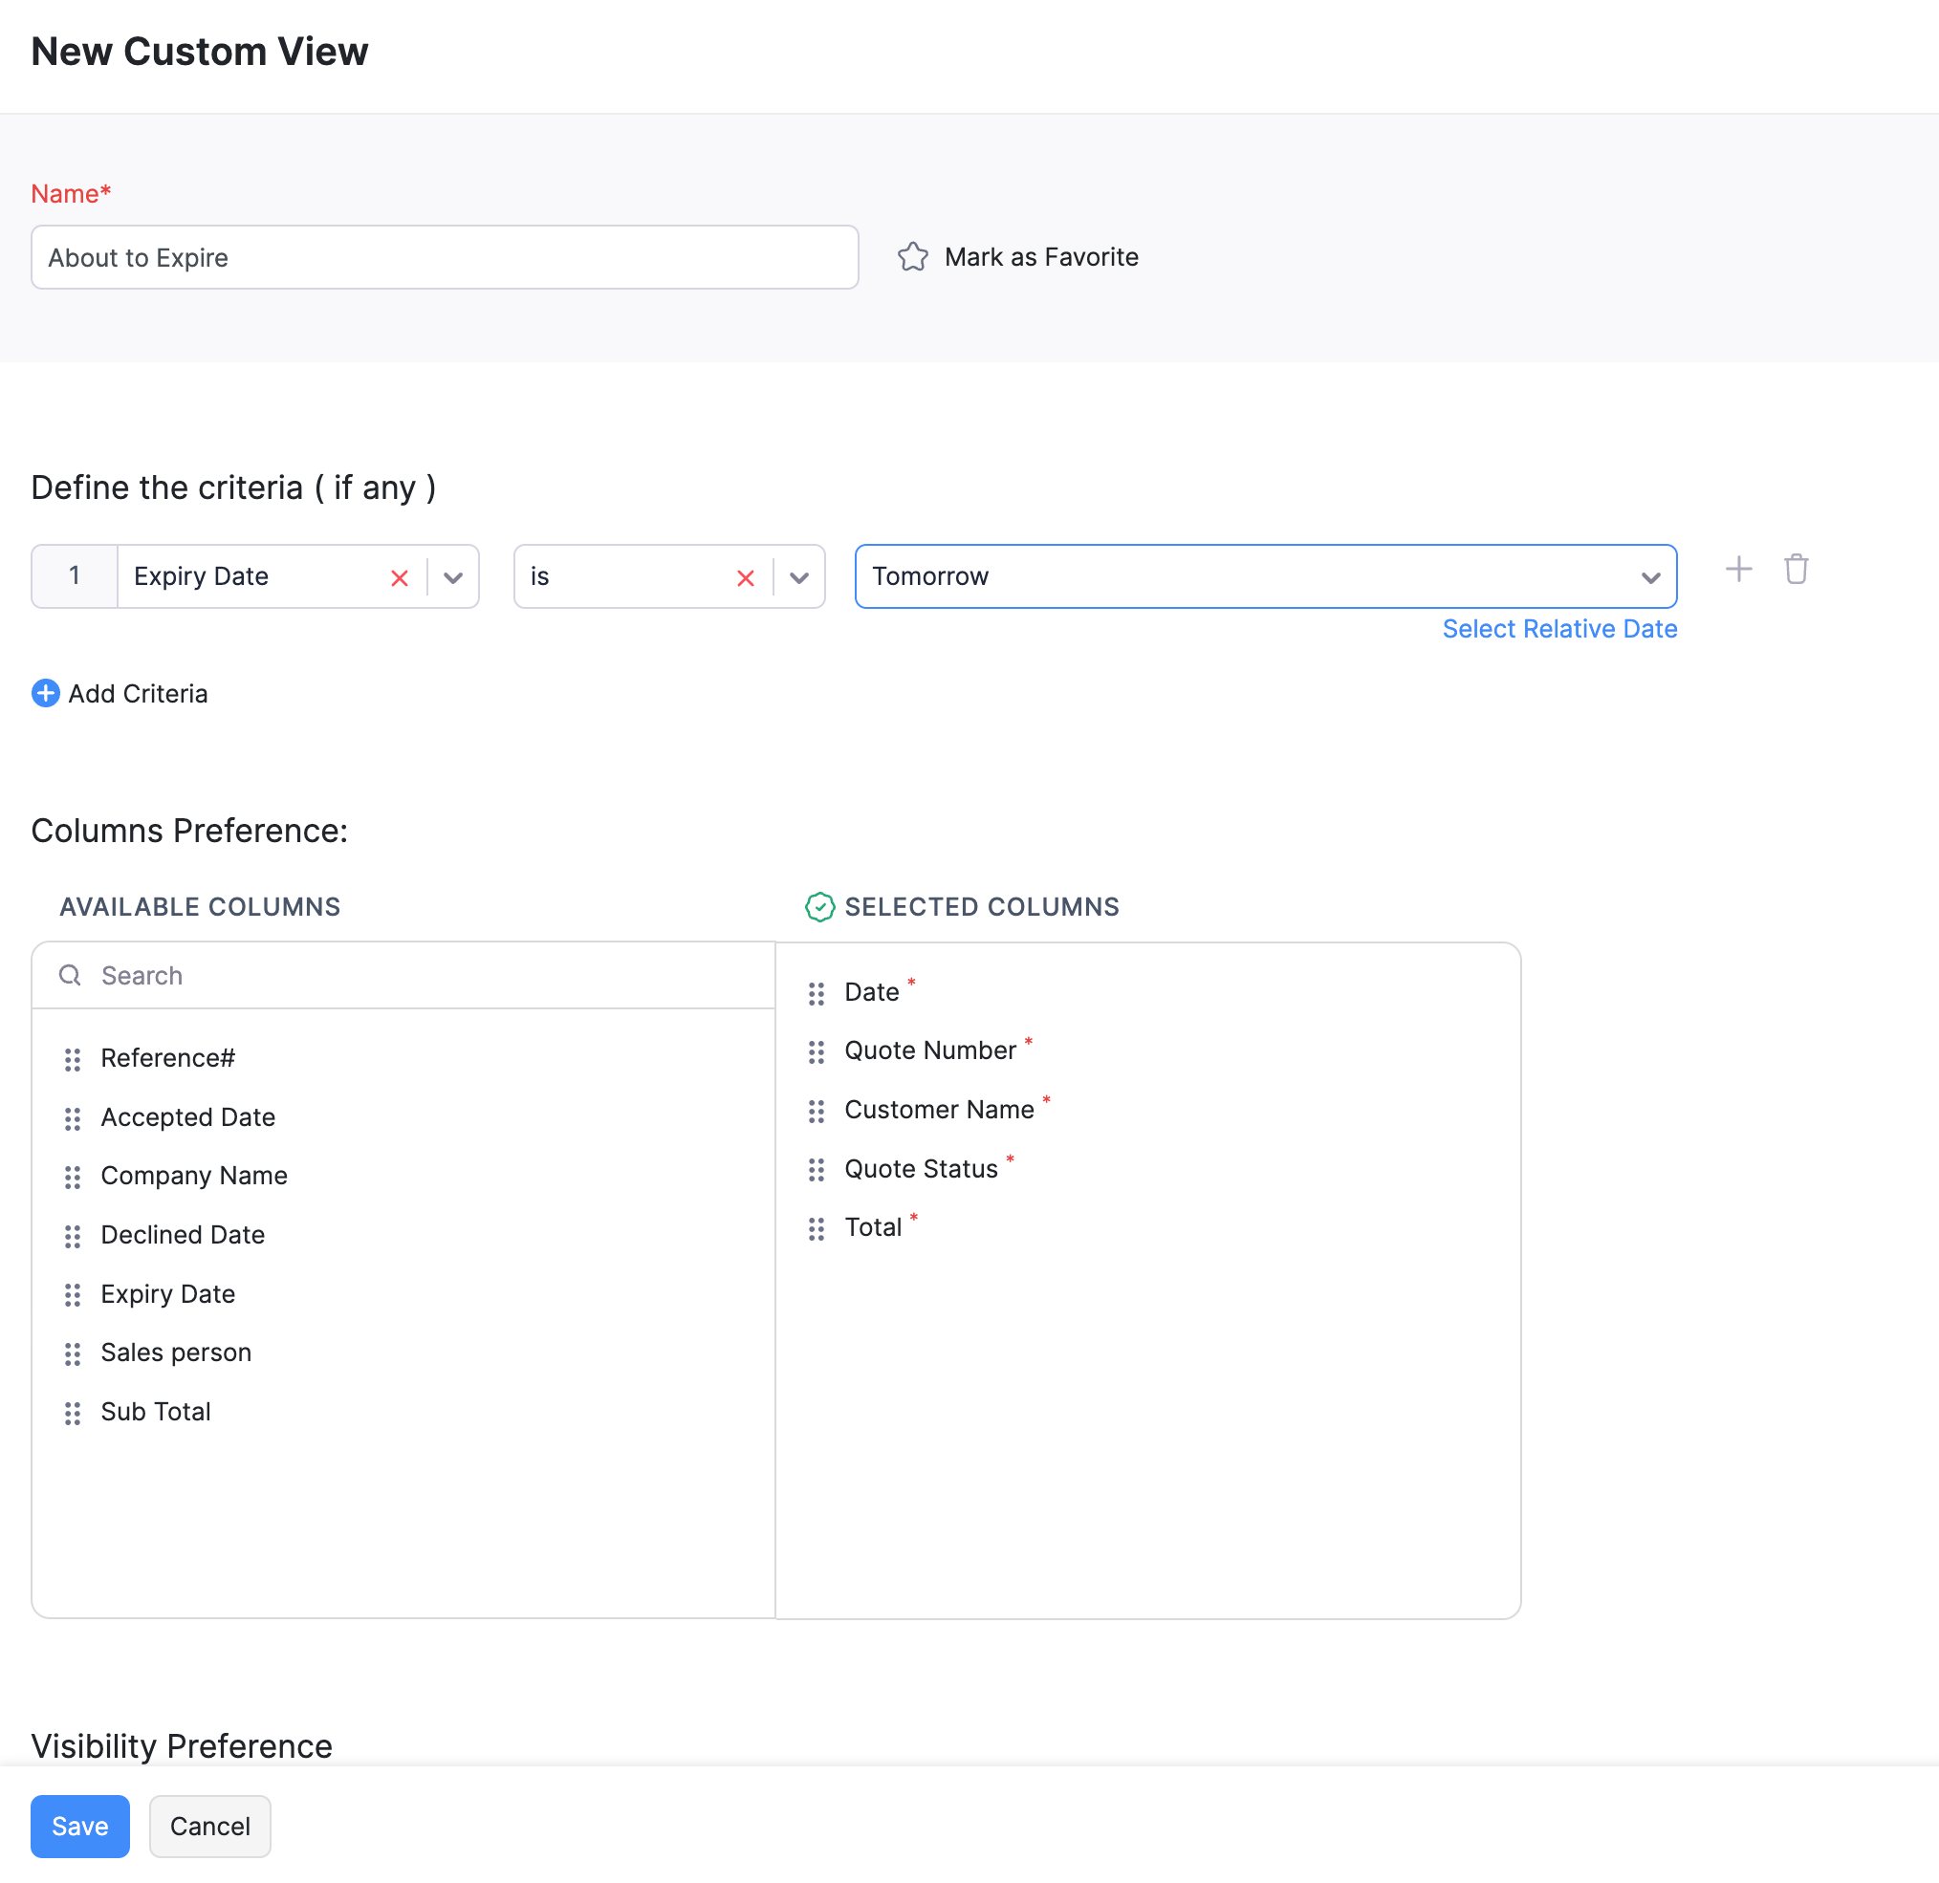The width and height of the screenshot is (1939, 1883).
Task: Click the drag handle icon for Quote Number
Action: pyautogui.click(x=816, y=1050)
